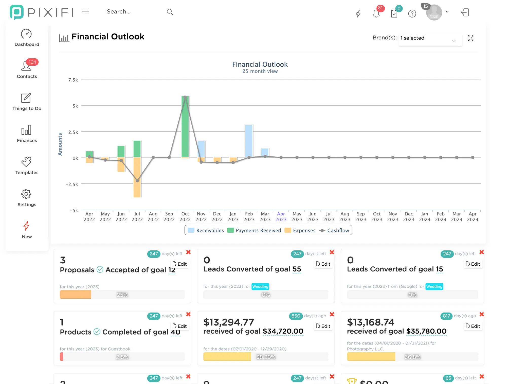The image size is (507, 384).
Task: Click the 38.29% progress bar
Action: tap(265, 357)
